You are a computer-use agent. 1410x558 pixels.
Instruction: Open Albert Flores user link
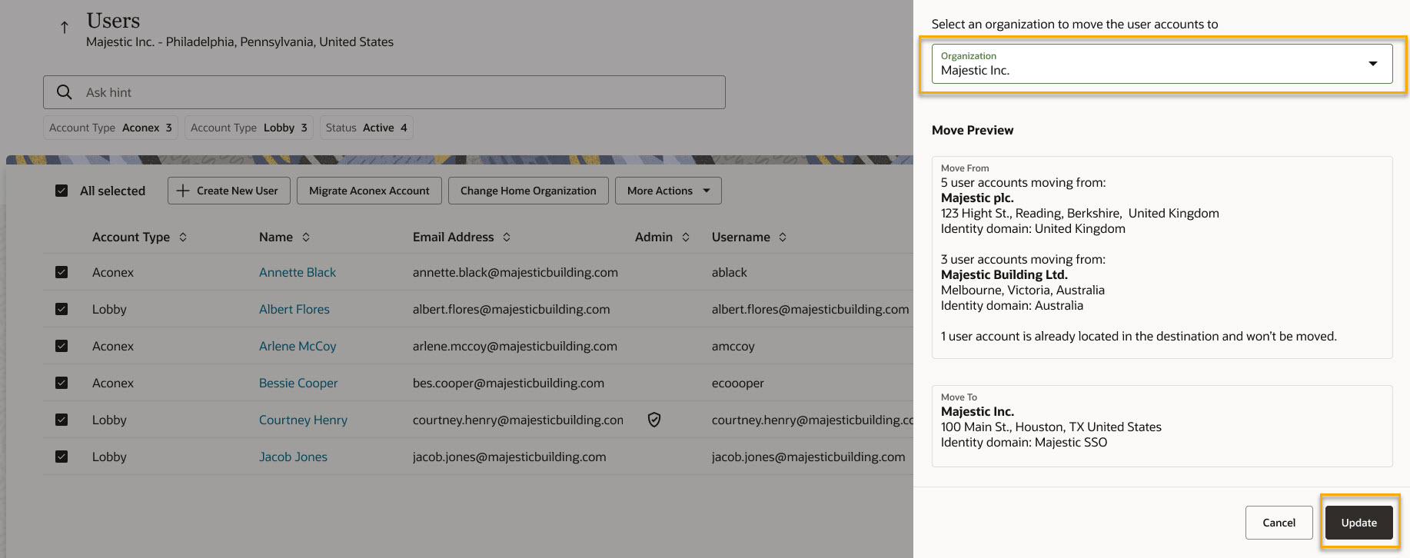click(294, 309)
